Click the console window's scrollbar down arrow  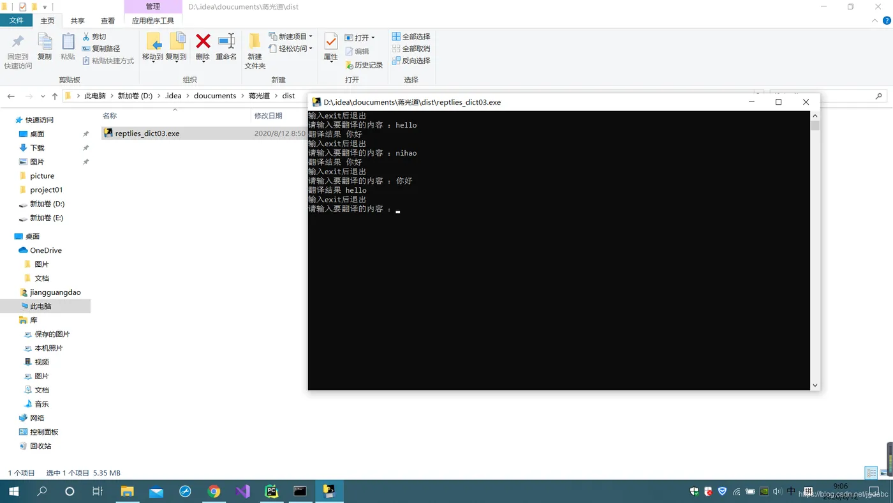tap(815, 385)
